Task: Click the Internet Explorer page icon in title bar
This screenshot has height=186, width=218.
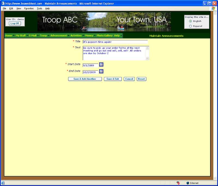Action: coord(3,3)
